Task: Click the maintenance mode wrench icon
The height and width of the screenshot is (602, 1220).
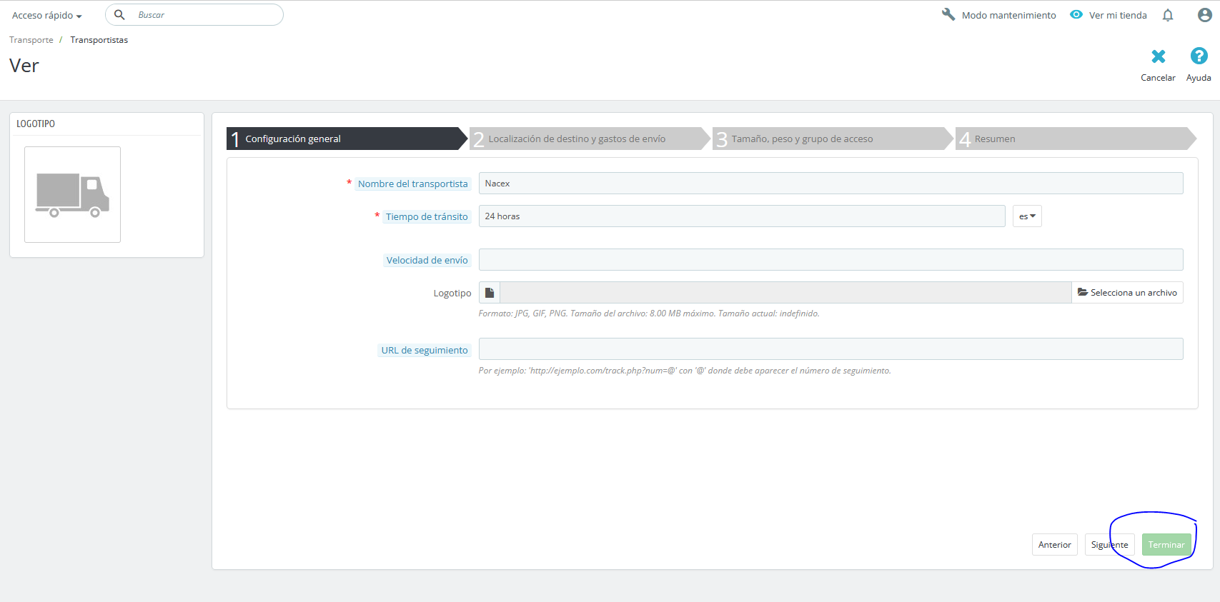Action: [948, 14]
